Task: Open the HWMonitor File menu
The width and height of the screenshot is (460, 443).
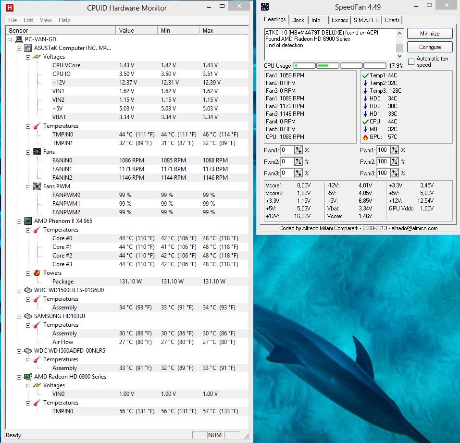Action: (x=12, y=20)
